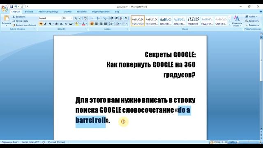Open the Ссылки ribbon tab
Screen dimensions: 263x148
click(x=67, y=12)
